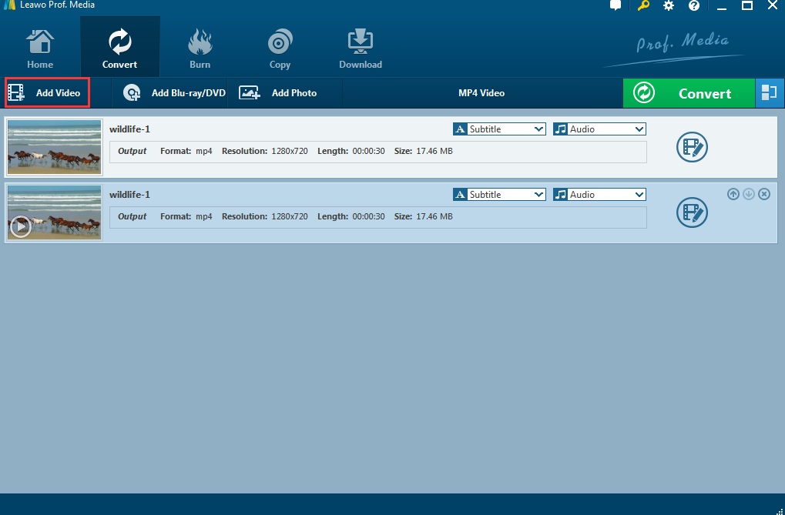Select the first wildlife-1 thumbnail
The width and height of the screenshot is (785, 515).
(54, 147)
